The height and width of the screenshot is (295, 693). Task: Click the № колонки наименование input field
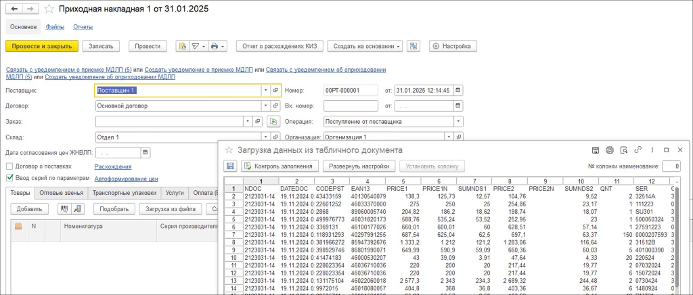click(x=671, y=166)
